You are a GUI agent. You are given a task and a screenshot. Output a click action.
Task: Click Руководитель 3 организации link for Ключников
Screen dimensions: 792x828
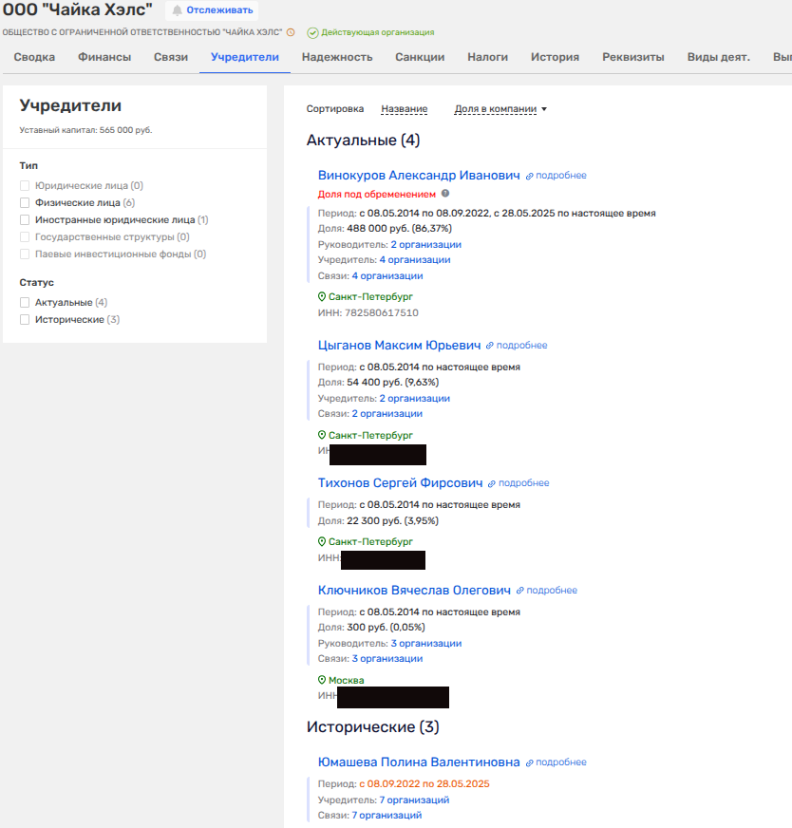[425, 644]
